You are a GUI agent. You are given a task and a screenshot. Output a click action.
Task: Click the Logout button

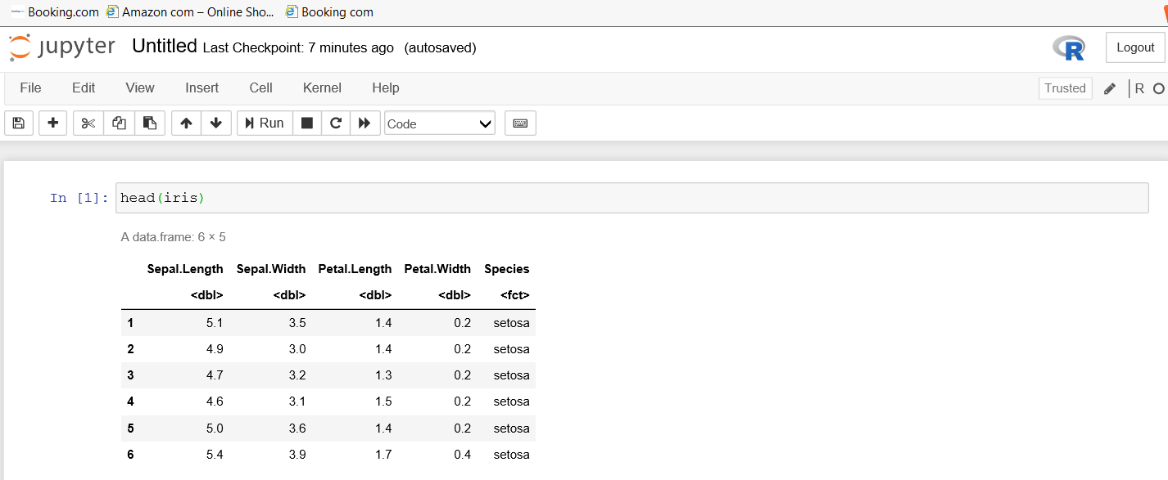1135,47
